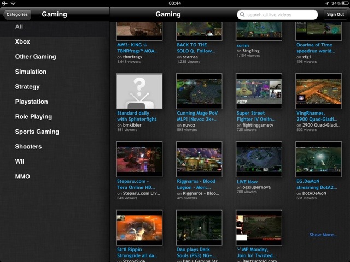Open the VingRhames 2900 Quad-Gladi thumbnail
Image resolution: width=350 pixels, height=262 pixels.
318,91
